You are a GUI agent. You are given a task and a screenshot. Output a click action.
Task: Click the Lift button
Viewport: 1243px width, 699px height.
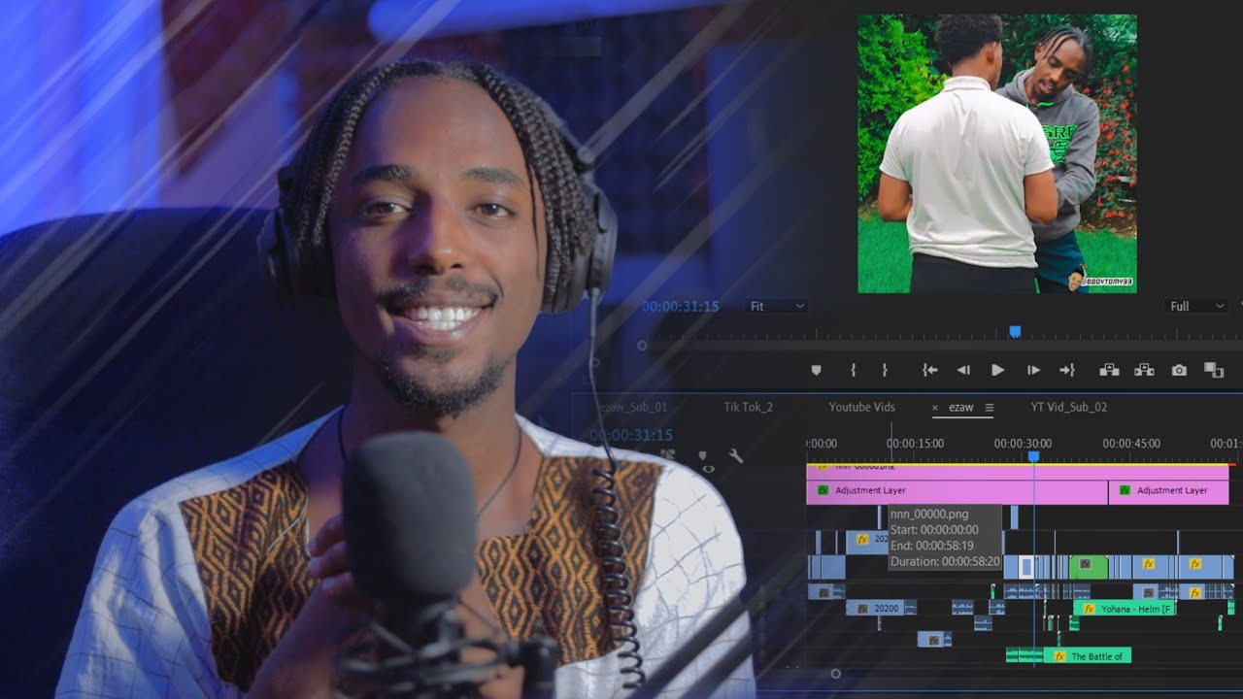click(x=1109, y=370)
